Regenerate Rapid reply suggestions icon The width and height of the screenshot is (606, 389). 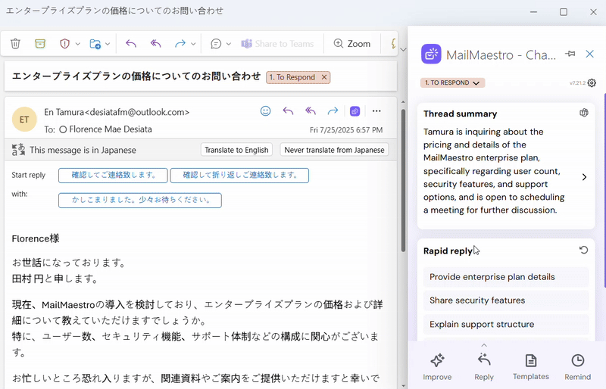(x=583, y=251)
